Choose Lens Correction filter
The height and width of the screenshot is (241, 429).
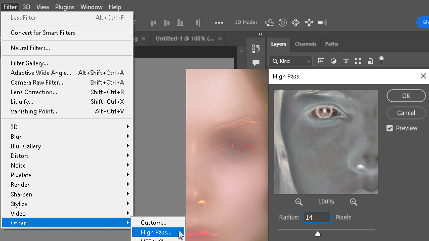click(x=67, y=92)
